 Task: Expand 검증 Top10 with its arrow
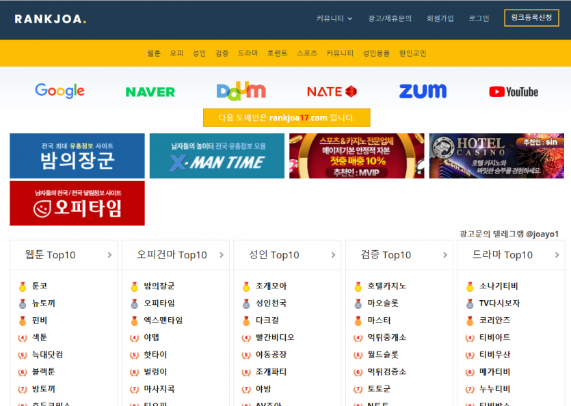click(x=445, y=255)
